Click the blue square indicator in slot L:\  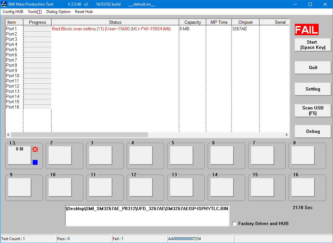click(35, 163)
